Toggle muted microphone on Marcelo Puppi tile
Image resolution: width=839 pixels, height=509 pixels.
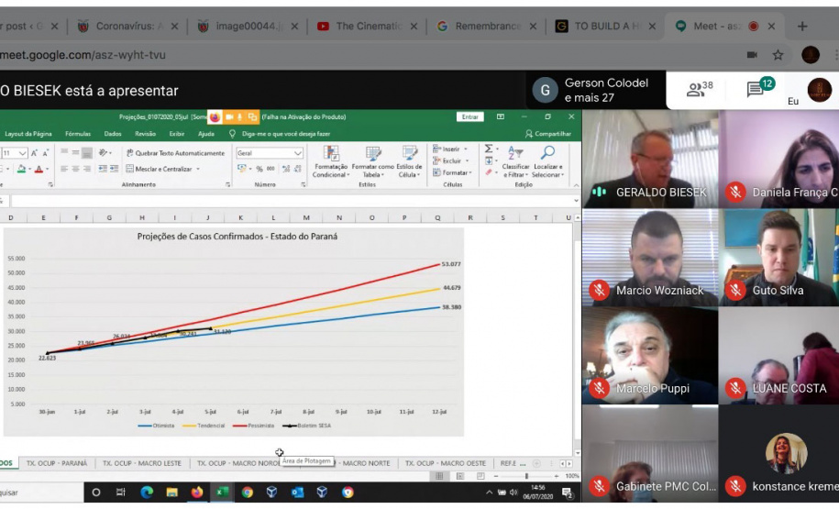coord(600,389)
